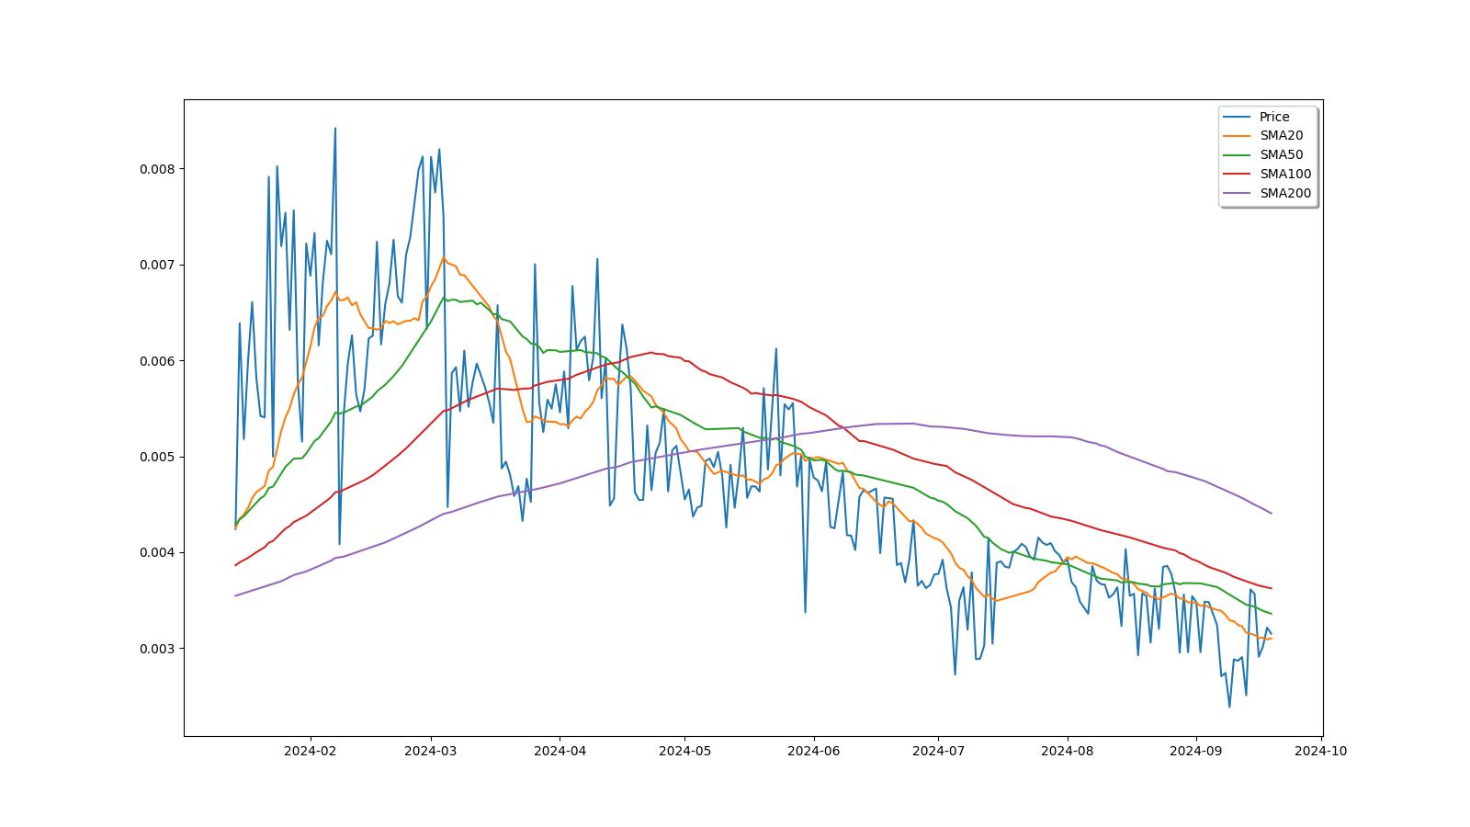
Task: Click the 0.004 y-axis label
Action: (x=156, y=553)
